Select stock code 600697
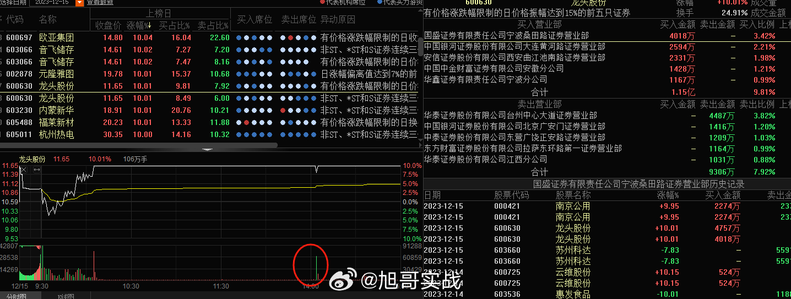The image size is (791, 299). pyautogui.click(x=19, y=38)
